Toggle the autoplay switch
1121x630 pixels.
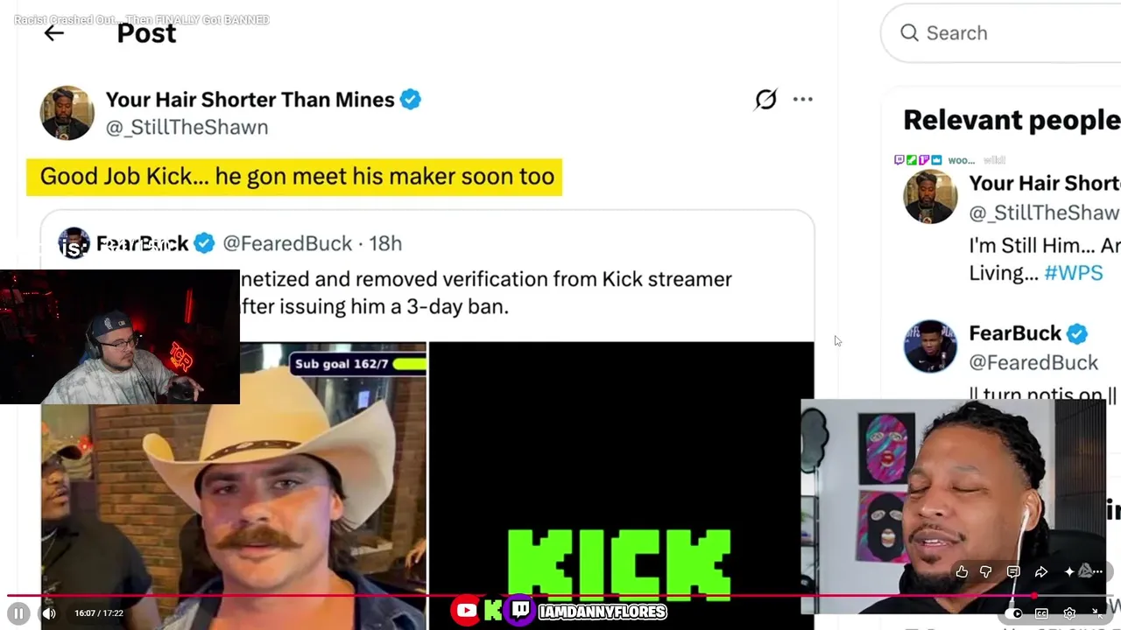click(1014, 613)
